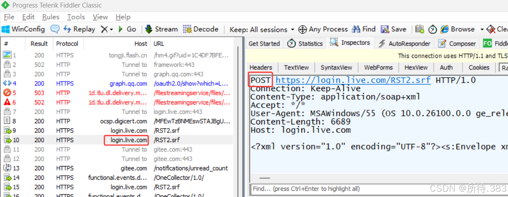The height and width of the screenshot is (197, 508).
Task: Open the Composer tab
Action: point(457,43)
